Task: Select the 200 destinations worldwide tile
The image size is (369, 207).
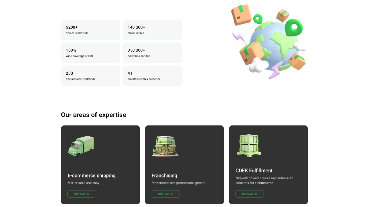Action: point(91,76)
